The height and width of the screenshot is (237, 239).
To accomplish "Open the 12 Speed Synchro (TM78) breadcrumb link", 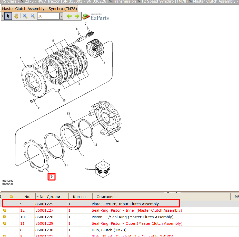I will 164,2.
